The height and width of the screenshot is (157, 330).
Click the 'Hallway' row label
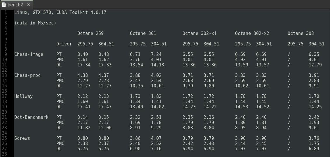tap(23, 96)
